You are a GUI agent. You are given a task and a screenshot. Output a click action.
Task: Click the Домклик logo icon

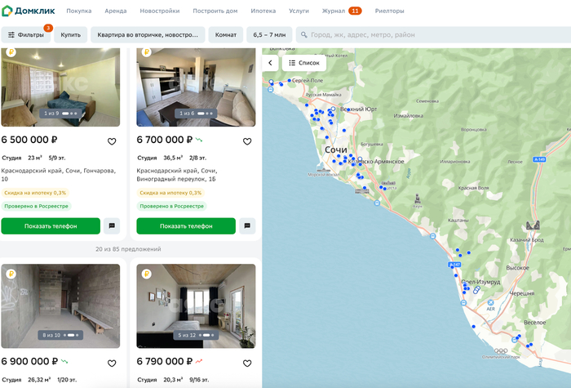click(7, 11)
